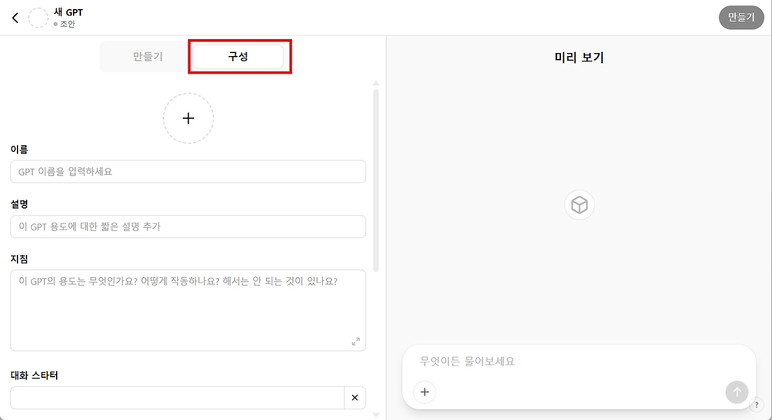Expand the 지침 text area with the arrows icon
Viewport: 772px width, 420px height.
(x=356, y=342)
